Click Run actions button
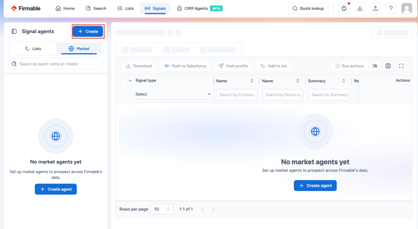The height and width of the screenshot is (229, 418). click(x=349, y=66)
